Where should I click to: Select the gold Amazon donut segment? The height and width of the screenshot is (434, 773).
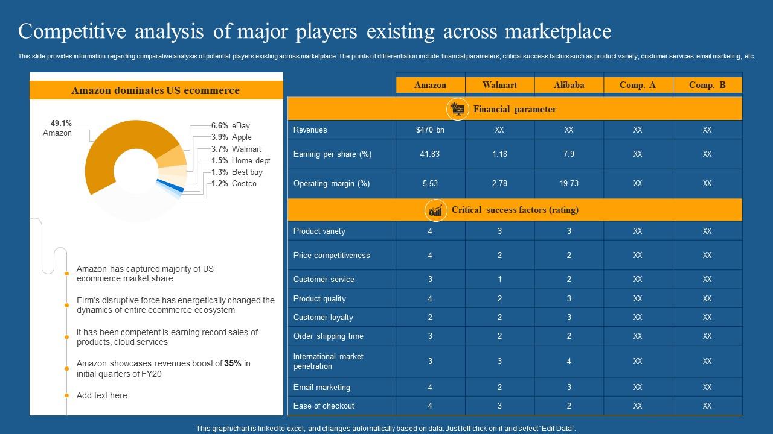click(x=103, y=157)
